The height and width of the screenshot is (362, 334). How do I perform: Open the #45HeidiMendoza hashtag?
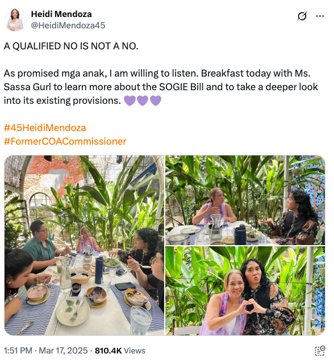coord(45,128)
